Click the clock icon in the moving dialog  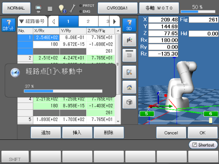tap(15, 72)
